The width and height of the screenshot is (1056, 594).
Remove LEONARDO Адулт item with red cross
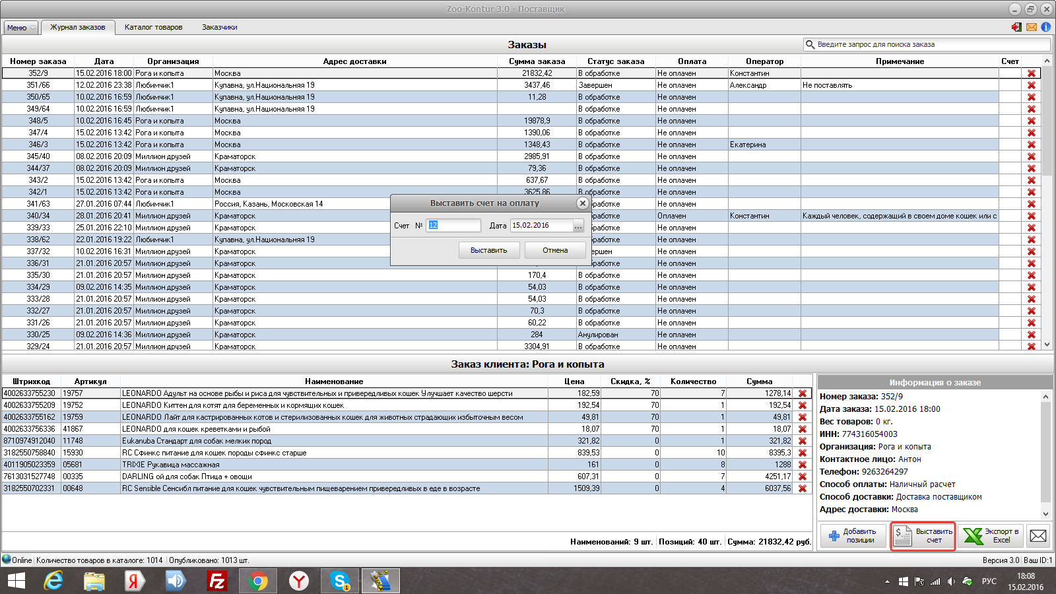click(803, 393)
